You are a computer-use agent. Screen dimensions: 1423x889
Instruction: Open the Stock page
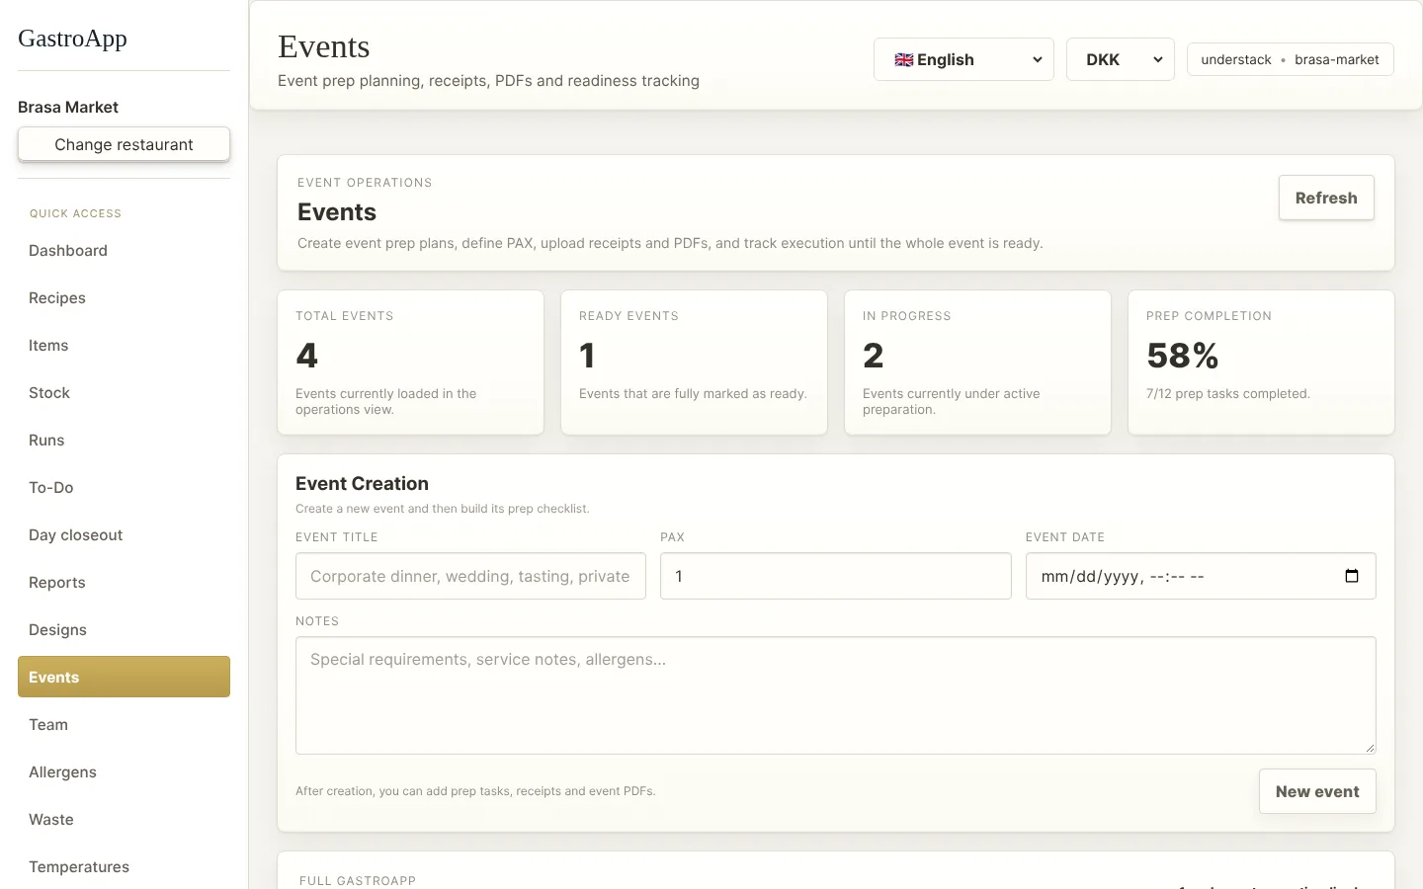click(x=124, y=393)
